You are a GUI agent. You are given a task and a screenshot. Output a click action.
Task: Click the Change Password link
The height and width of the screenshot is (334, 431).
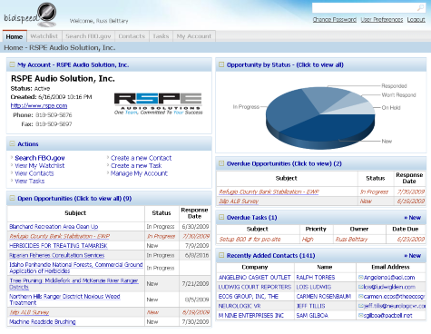click(x=334, y=20)
